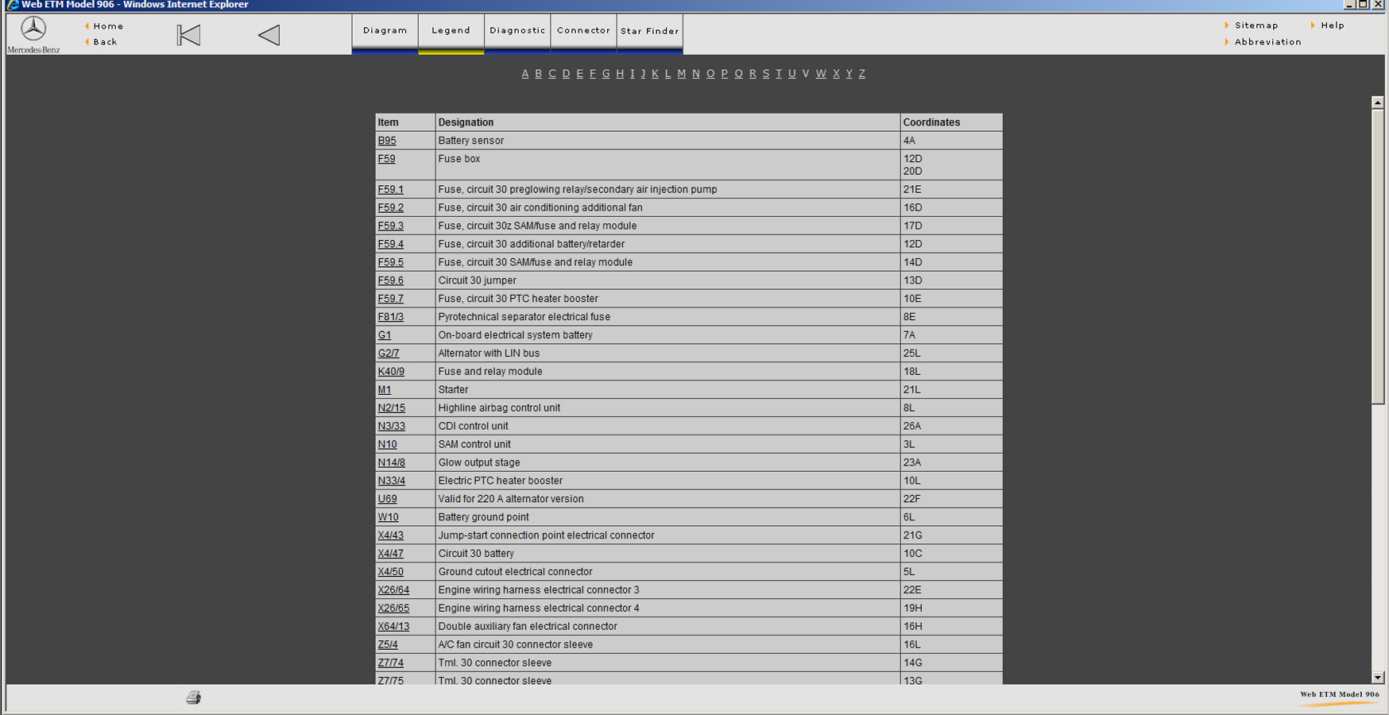Open the Help link
Image resolution: width=1389 pixels, height=715 pixels.
[x=1332, y=25]
